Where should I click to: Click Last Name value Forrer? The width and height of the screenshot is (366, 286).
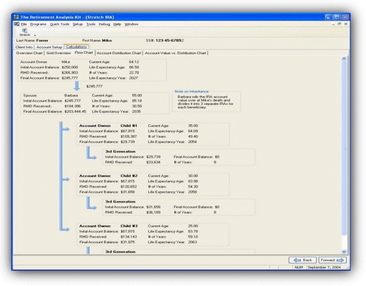click(42, 41)
